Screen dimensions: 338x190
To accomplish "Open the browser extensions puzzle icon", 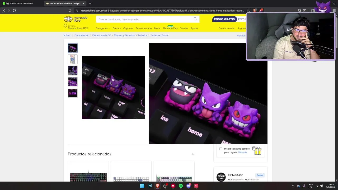I will pyautogui.click(x=299, y=11).
